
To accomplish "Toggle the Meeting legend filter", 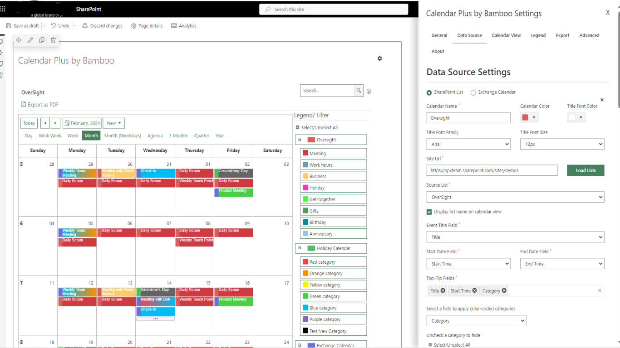I will 333,154.
